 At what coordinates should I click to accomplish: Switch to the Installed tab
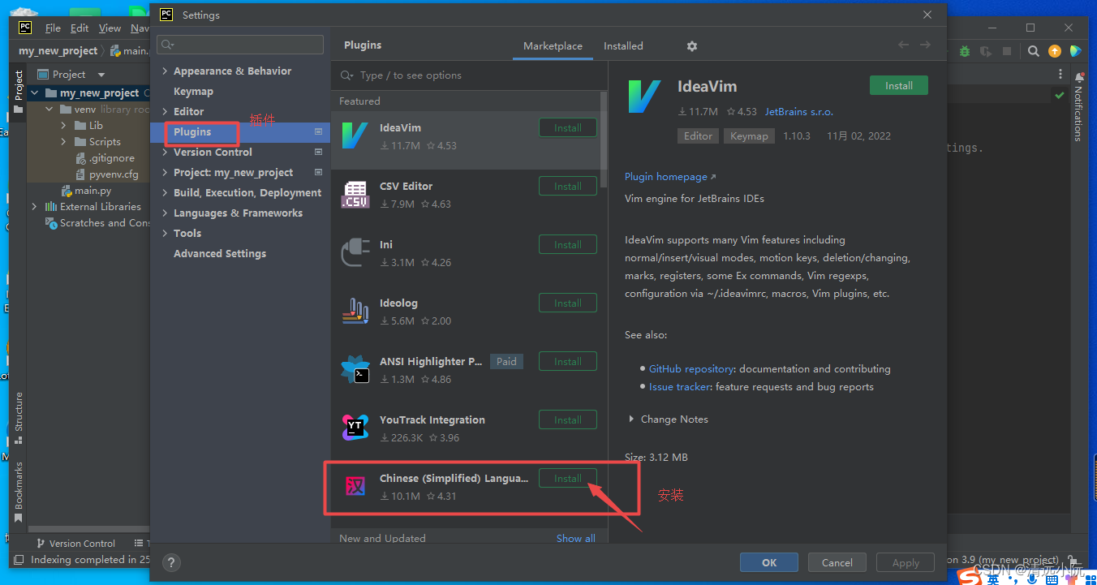[623, 46]
